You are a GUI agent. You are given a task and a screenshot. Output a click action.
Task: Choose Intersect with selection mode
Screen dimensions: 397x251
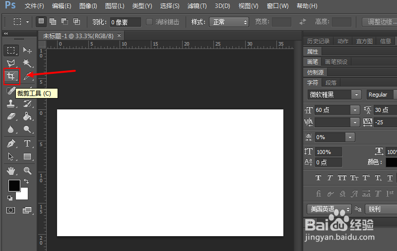[x=77, y=22]
